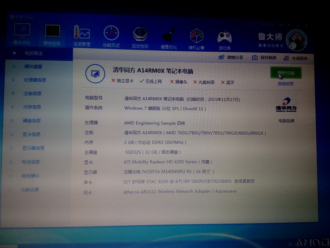Screen dimensions: 330x248
Task: Open 性能测试 performance test gauge icon
Action: 111,33
